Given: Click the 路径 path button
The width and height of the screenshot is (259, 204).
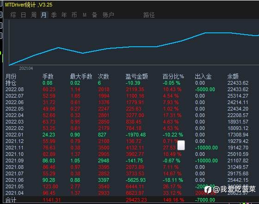Looking at the screenshot, I should click(x=149, y=15).
